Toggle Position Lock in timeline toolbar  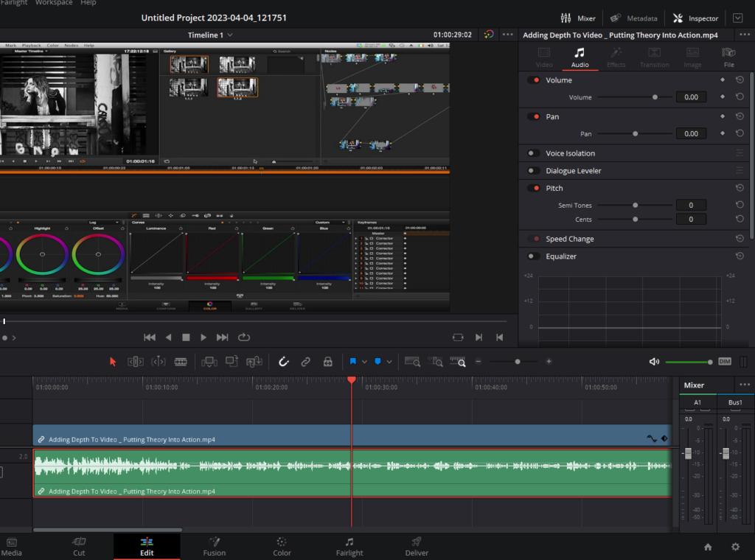coord(328,362)
